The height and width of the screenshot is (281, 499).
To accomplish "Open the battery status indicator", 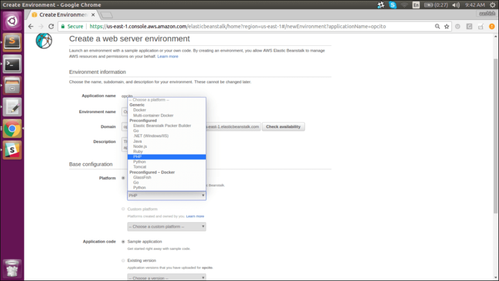I will click(436, 5).
